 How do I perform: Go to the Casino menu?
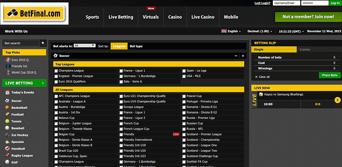[x=175, y=17]
